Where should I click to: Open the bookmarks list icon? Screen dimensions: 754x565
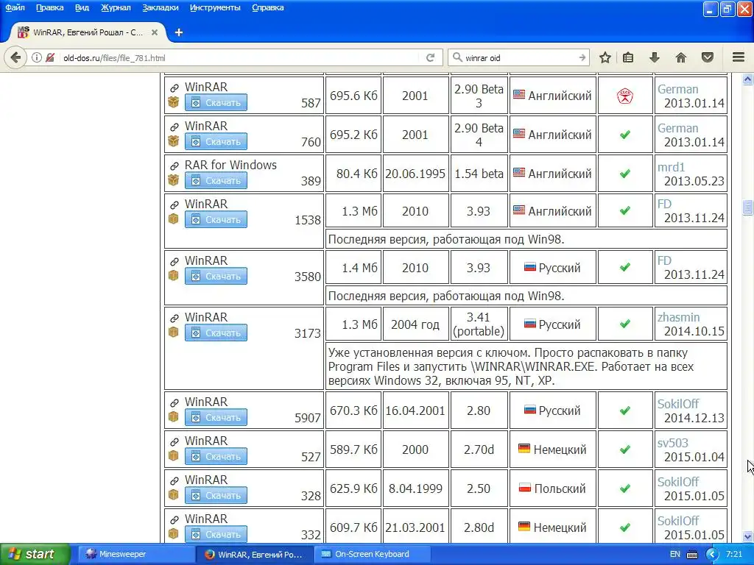tap(628, 57)
